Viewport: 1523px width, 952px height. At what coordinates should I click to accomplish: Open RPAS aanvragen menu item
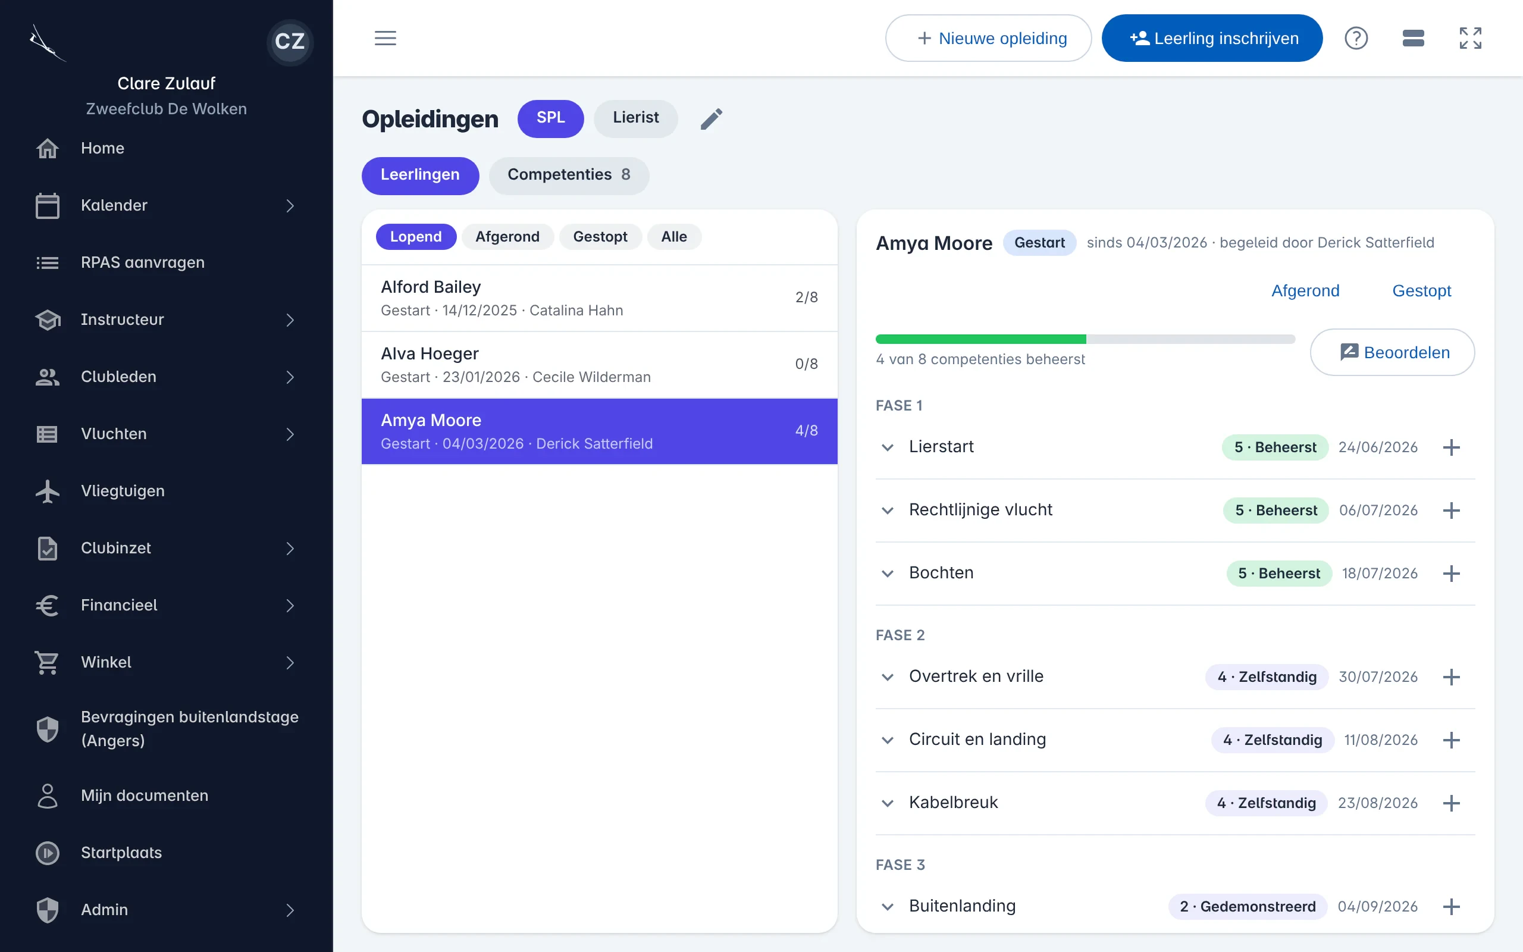(x=166, y=262)
